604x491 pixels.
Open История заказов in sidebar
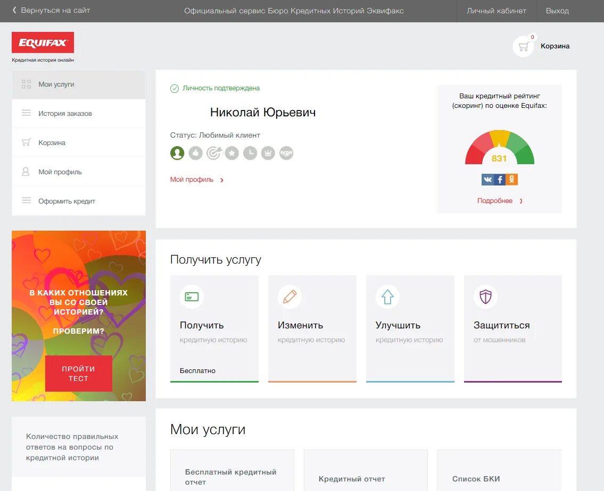(78, 113)
